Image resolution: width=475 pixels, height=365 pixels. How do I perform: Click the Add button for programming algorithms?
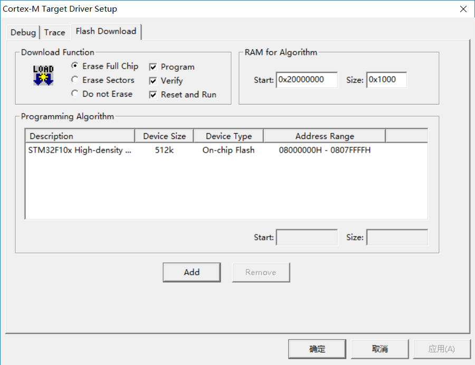pyautogui.click(x=192, y=272)
